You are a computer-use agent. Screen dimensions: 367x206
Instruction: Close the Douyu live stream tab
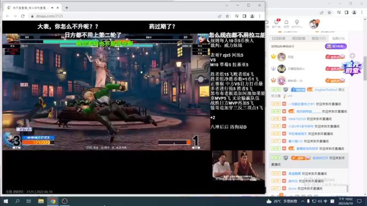pos(58,8)
